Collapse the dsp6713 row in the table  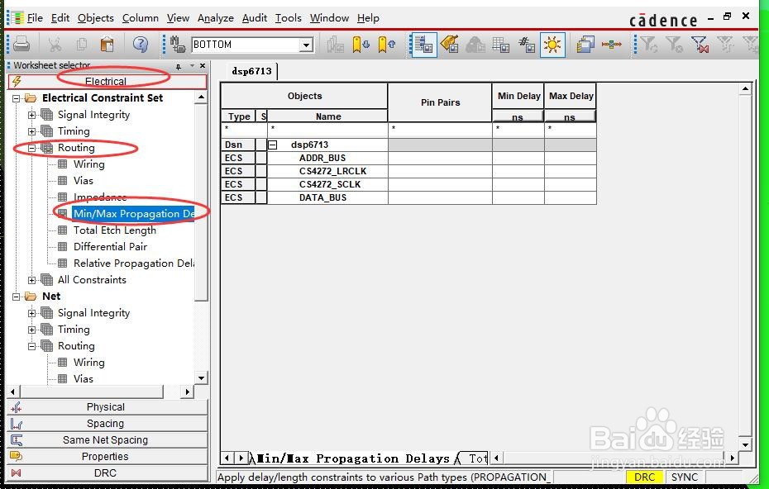tap(272, 145)
